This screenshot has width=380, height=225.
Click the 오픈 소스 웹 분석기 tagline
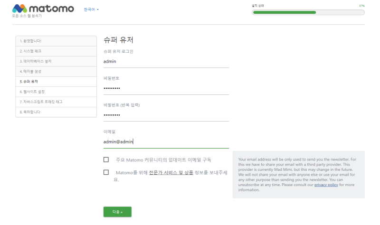coord(27,16)
